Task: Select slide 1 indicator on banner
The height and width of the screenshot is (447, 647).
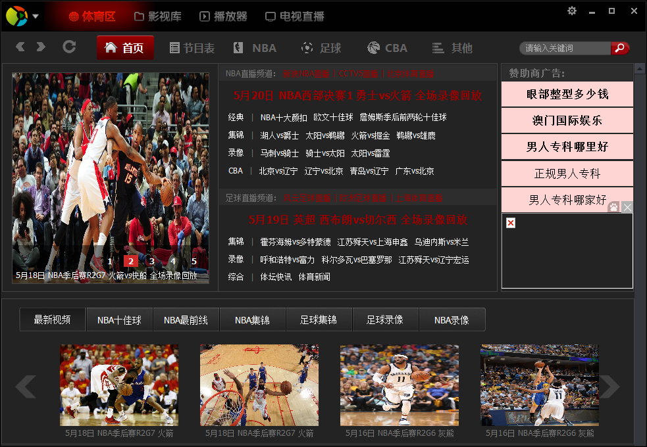Action: [x=110, y=261]
